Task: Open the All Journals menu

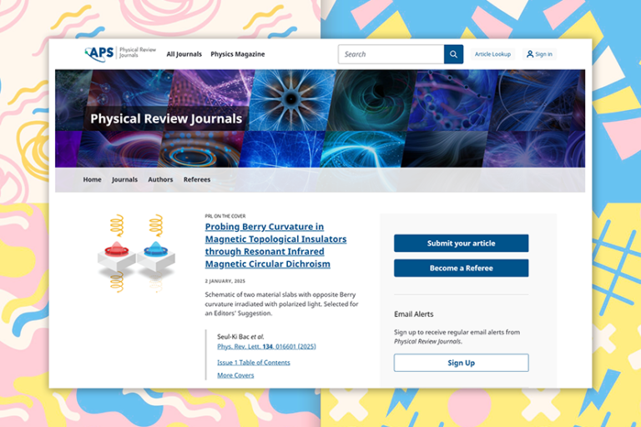Action: point(184,54)
